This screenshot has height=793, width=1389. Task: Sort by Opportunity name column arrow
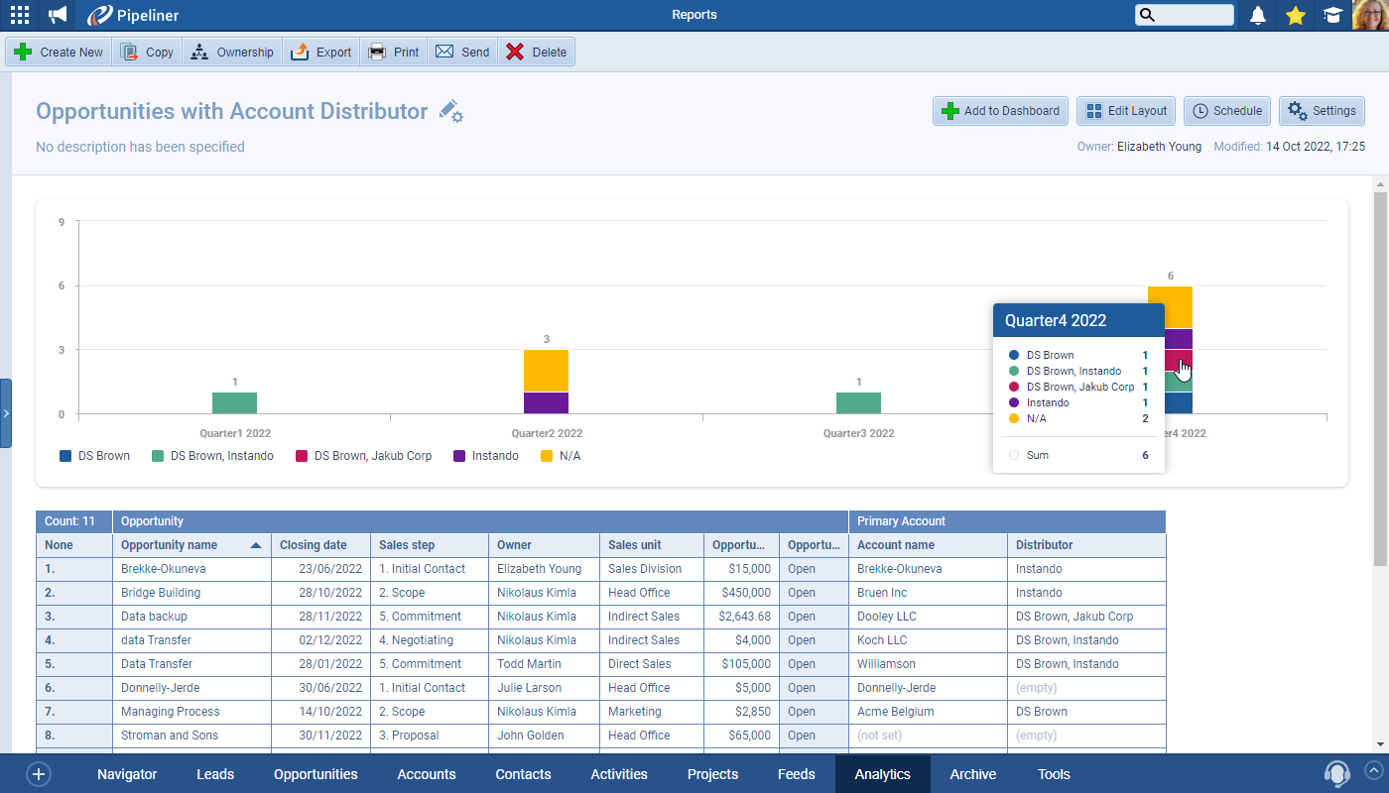(x=256, y=545)
